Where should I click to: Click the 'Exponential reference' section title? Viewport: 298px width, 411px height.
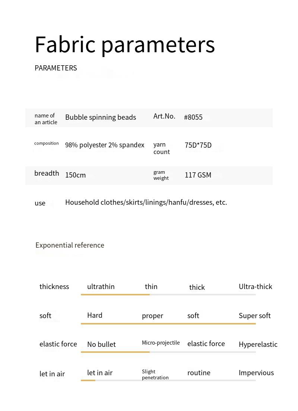point(70,245)
